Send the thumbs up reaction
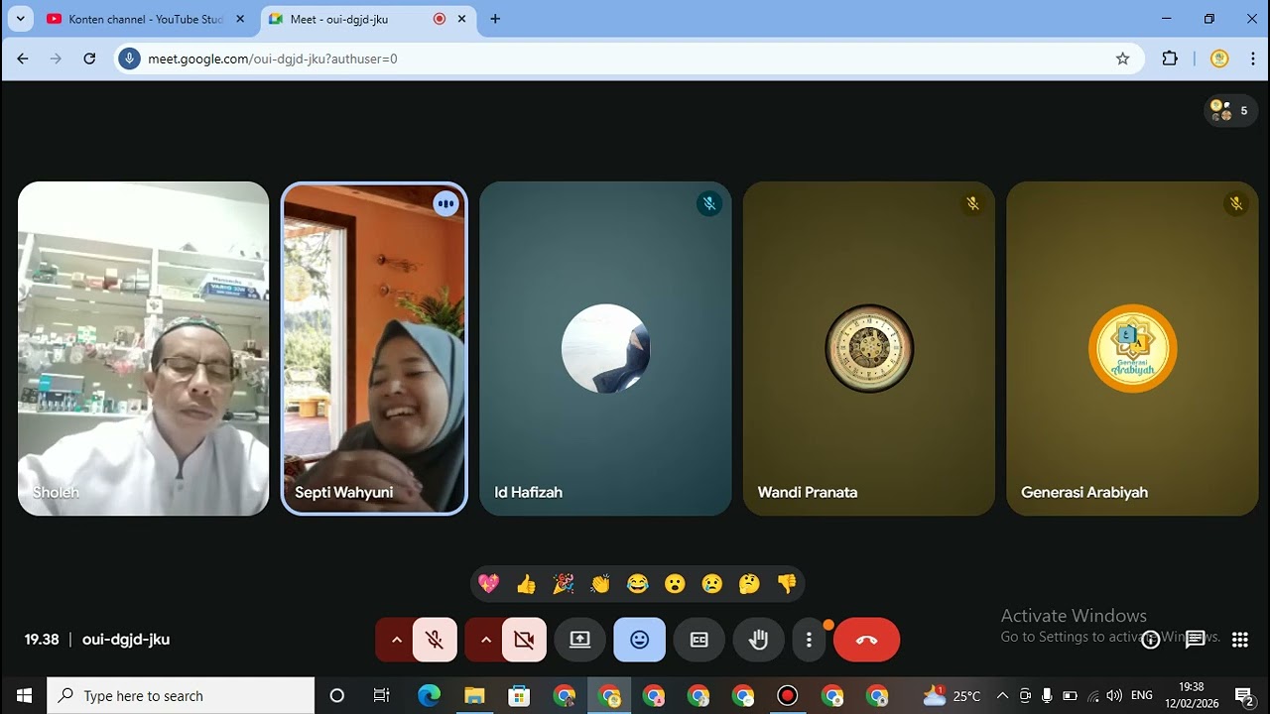Viewport: 1270px width, 714px height. 526,584
